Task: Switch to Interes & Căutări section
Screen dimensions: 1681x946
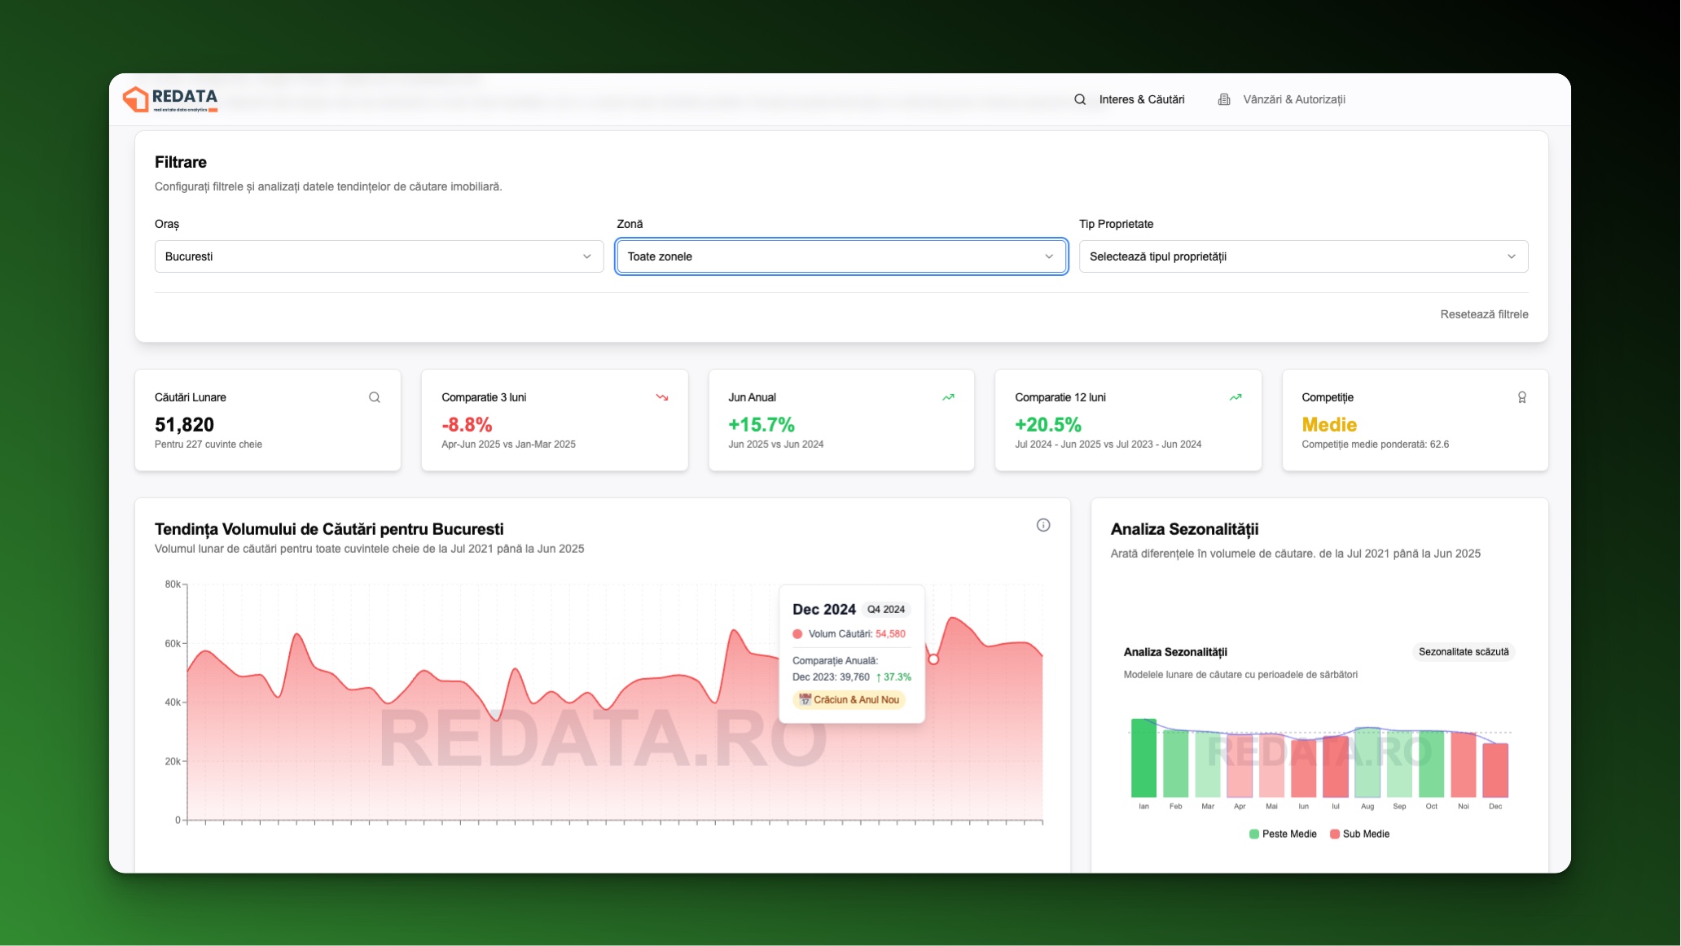Action: pyautogui.click(x=1142, y=99)
